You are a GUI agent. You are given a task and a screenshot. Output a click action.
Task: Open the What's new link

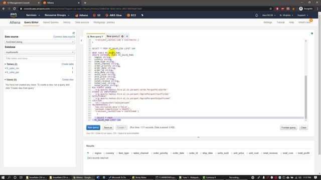coord(304,22)
